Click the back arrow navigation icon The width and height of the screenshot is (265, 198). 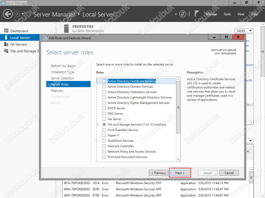click(8, 14)
